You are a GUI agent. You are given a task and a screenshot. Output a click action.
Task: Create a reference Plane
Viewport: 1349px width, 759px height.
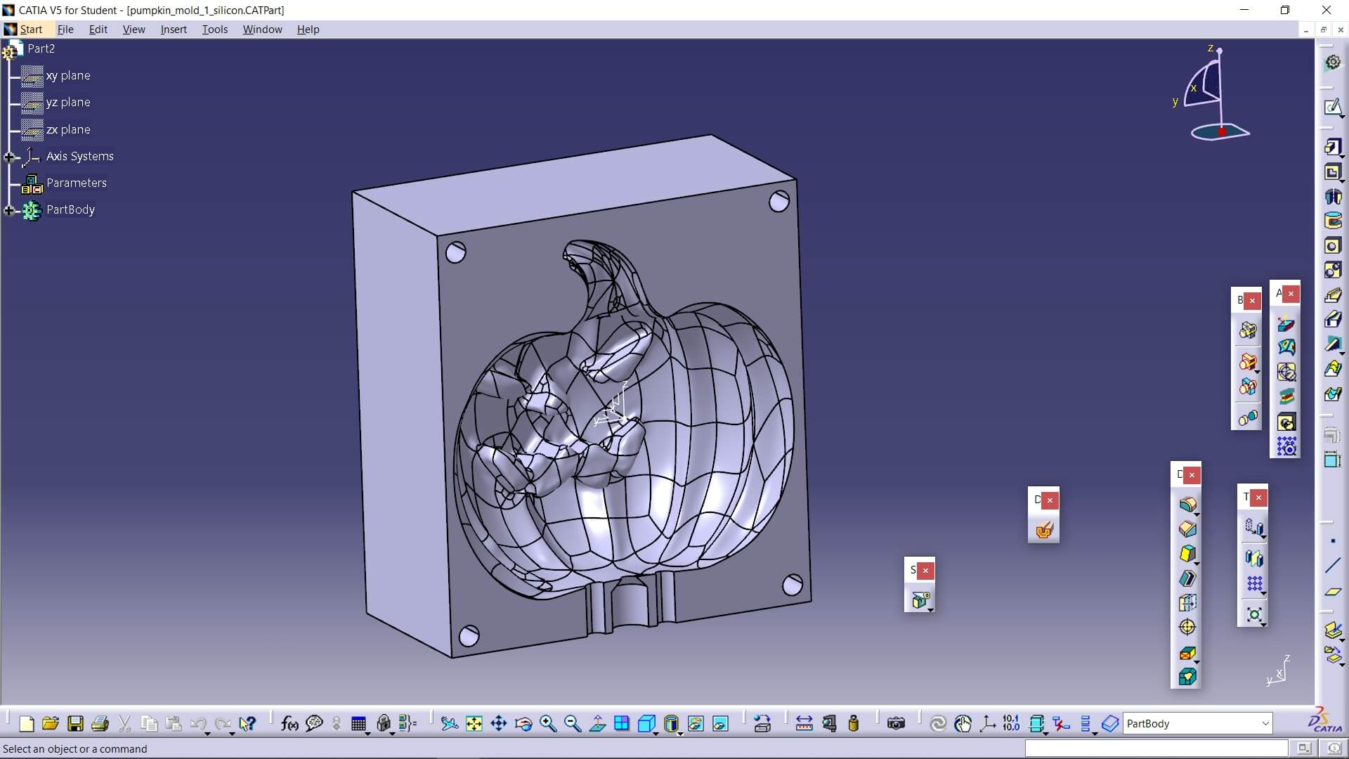[1333, 592]
